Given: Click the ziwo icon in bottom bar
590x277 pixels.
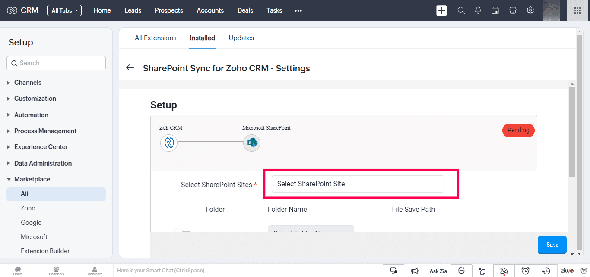Looking at the screenshot, I should [x=567, y=271].
